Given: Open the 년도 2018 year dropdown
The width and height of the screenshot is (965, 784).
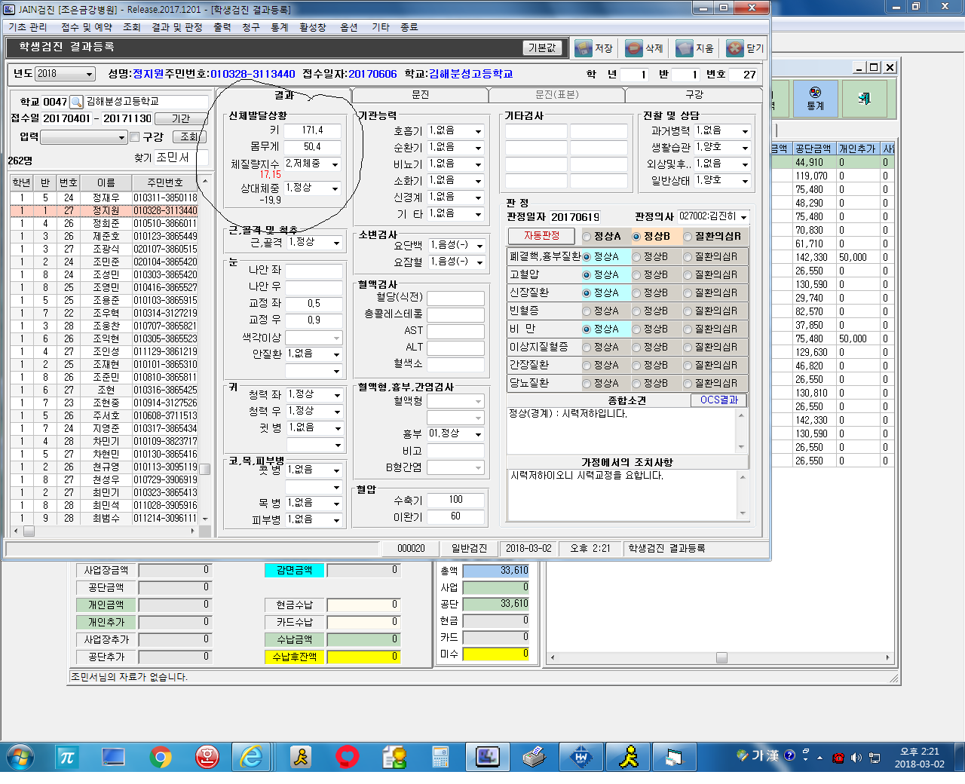Looking at the screenshot, I should 64,74.
